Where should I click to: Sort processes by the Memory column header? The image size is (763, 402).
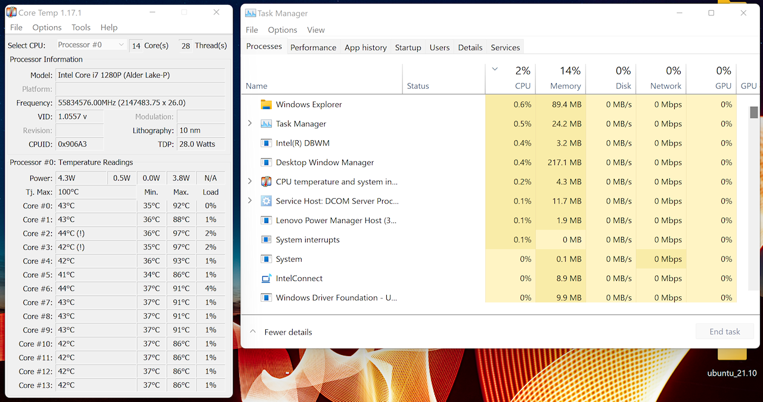(x=561, y=79)
